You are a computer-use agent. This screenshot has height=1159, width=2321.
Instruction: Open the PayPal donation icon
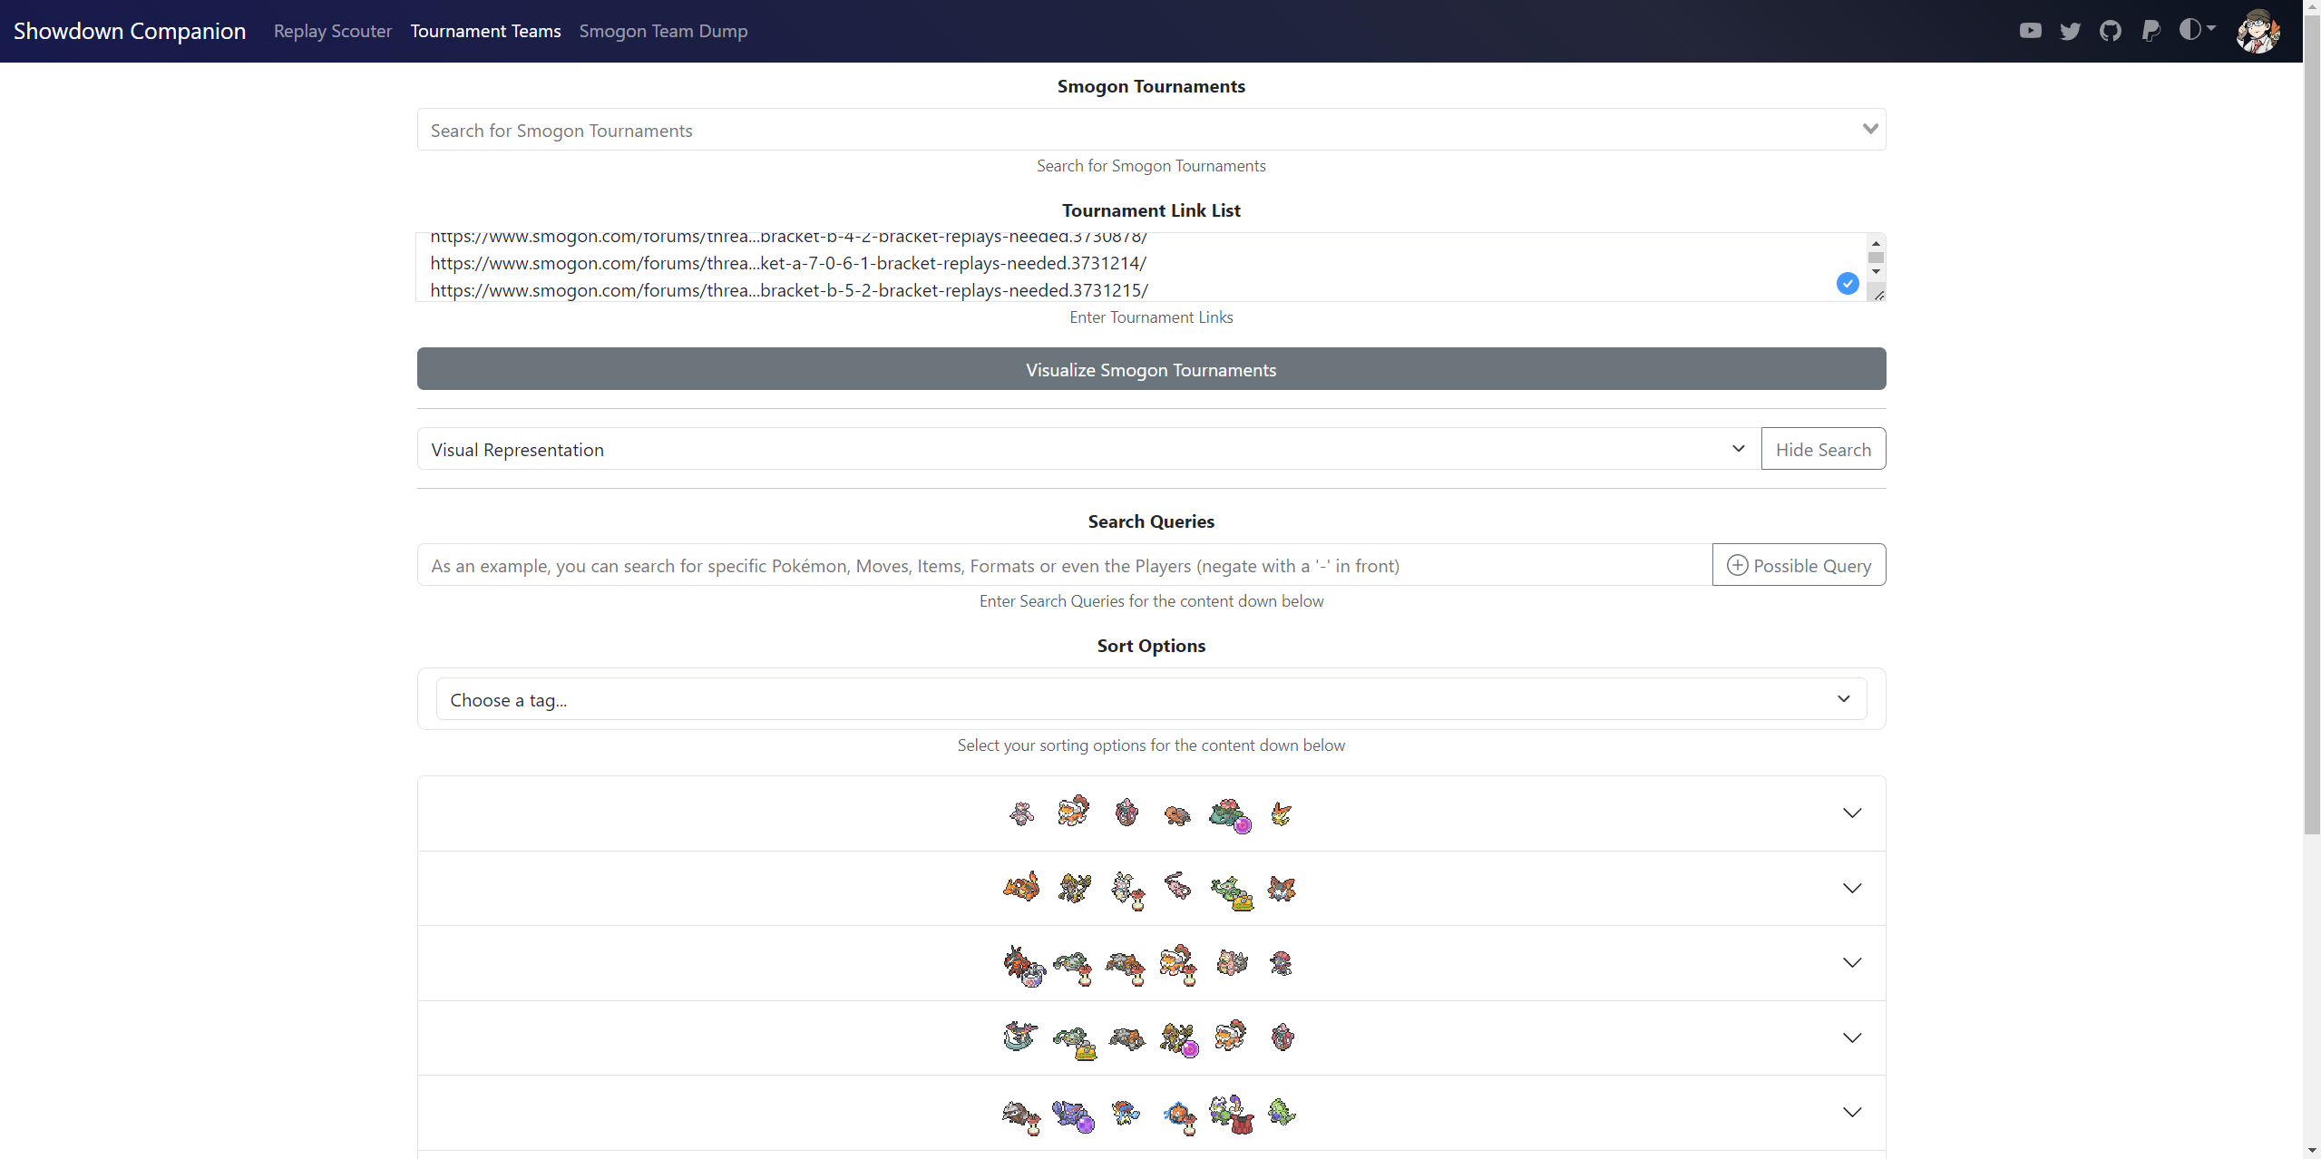click(x=2150, y=31)
